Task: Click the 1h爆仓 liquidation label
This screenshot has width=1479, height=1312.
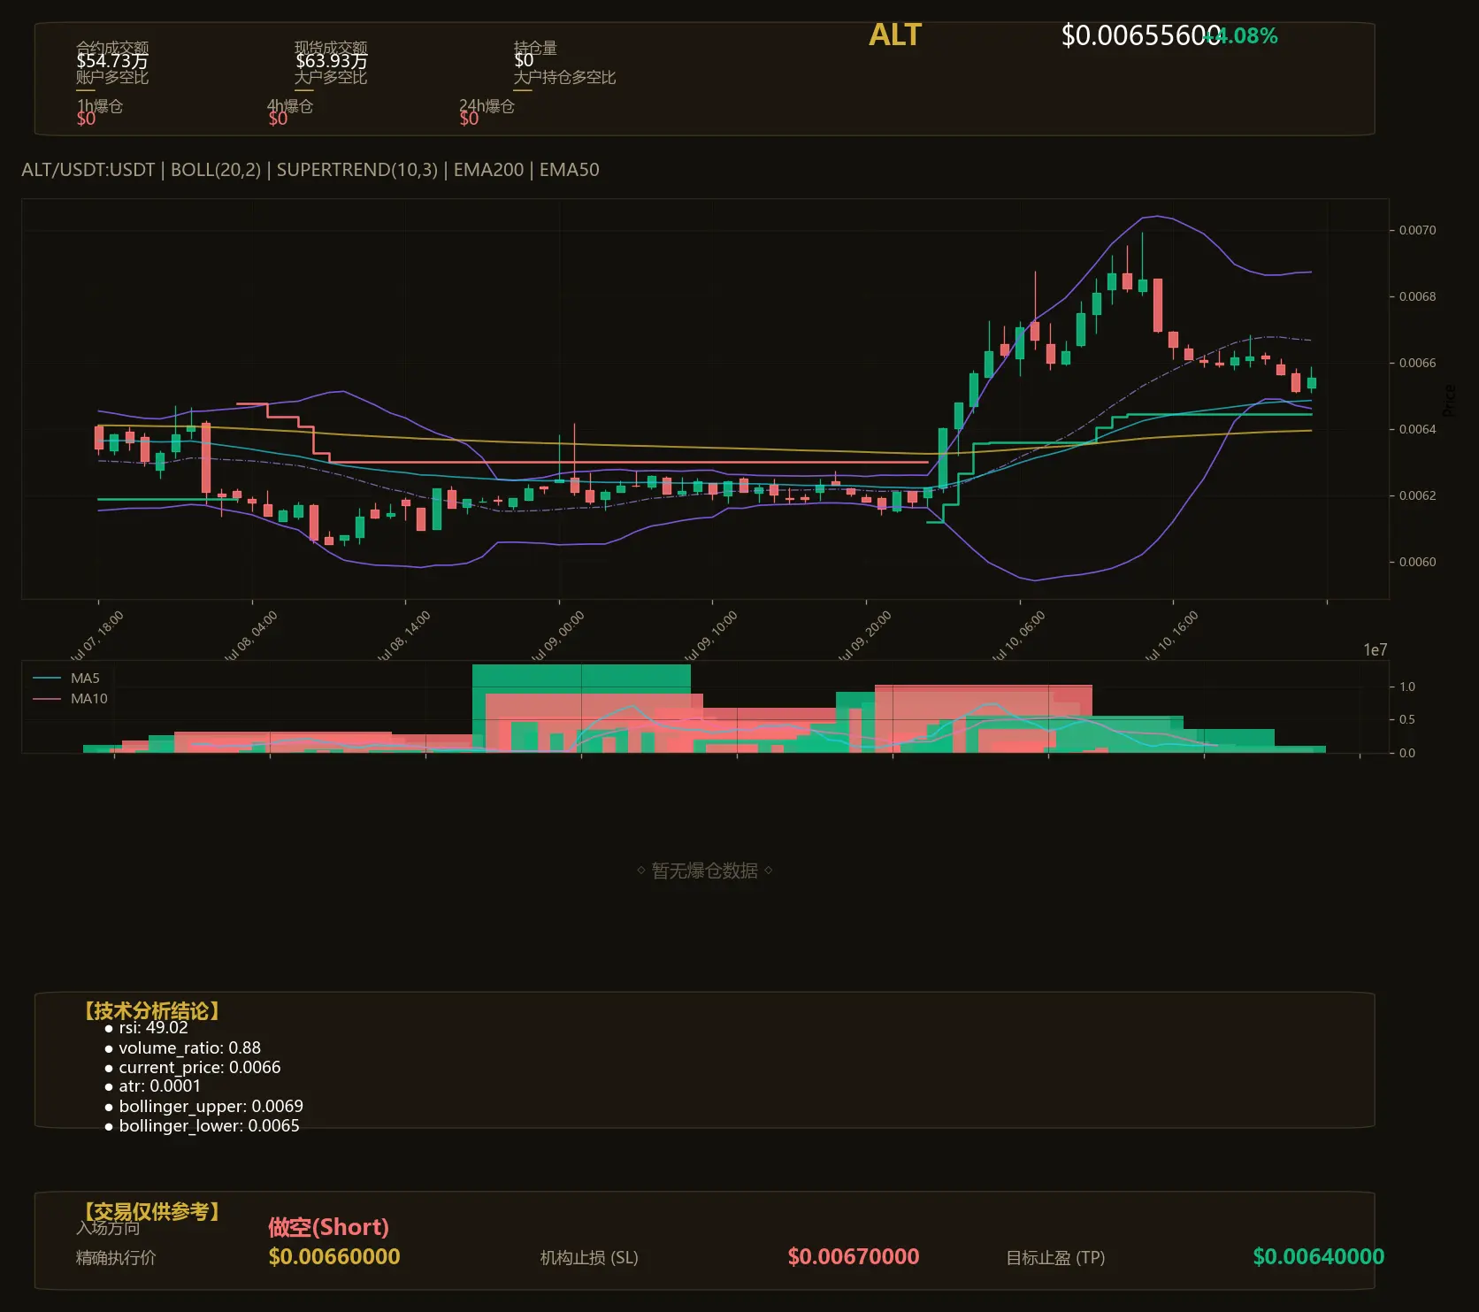Action: click(99, 106)
